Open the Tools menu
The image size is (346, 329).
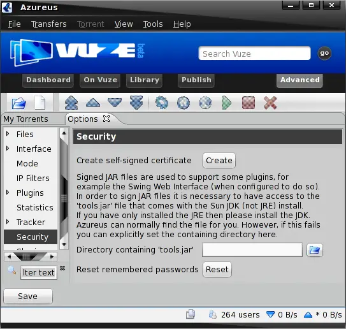[153, 24]
